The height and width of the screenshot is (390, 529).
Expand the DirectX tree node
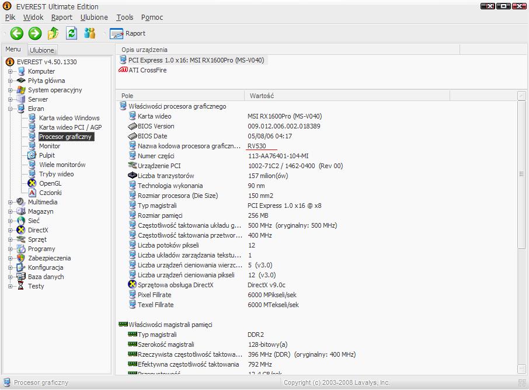[10, 230]
